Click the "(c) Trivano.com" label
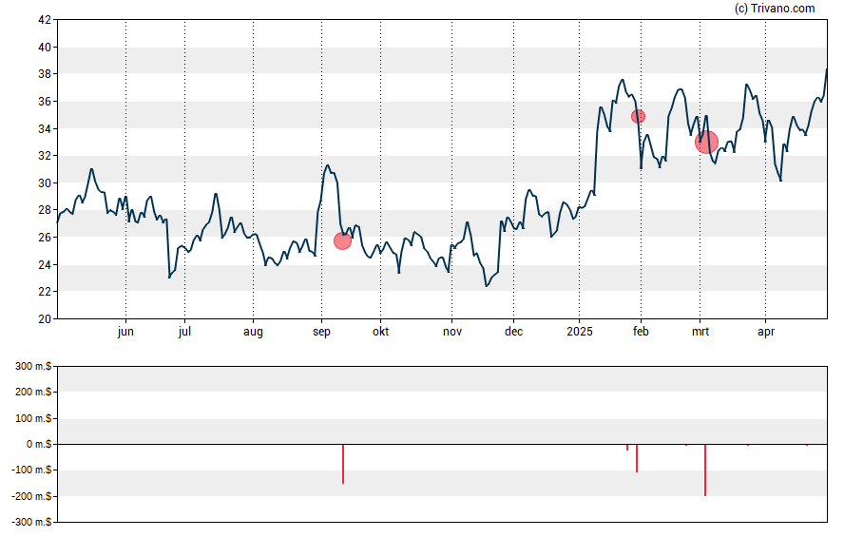This screenshot has width=844, height=537. pyautogui.click(x=775, y=8)
